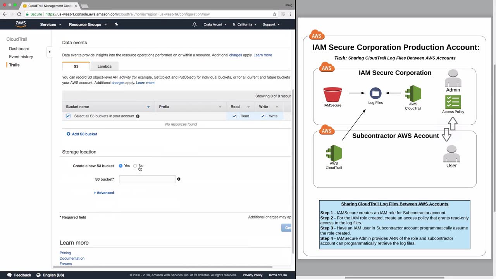
Task: Open Prefix column filter arrow
Action: click(220, 107)
